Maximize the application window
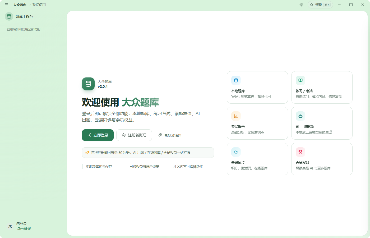This screenshot has height=238, width=370. 351,5
